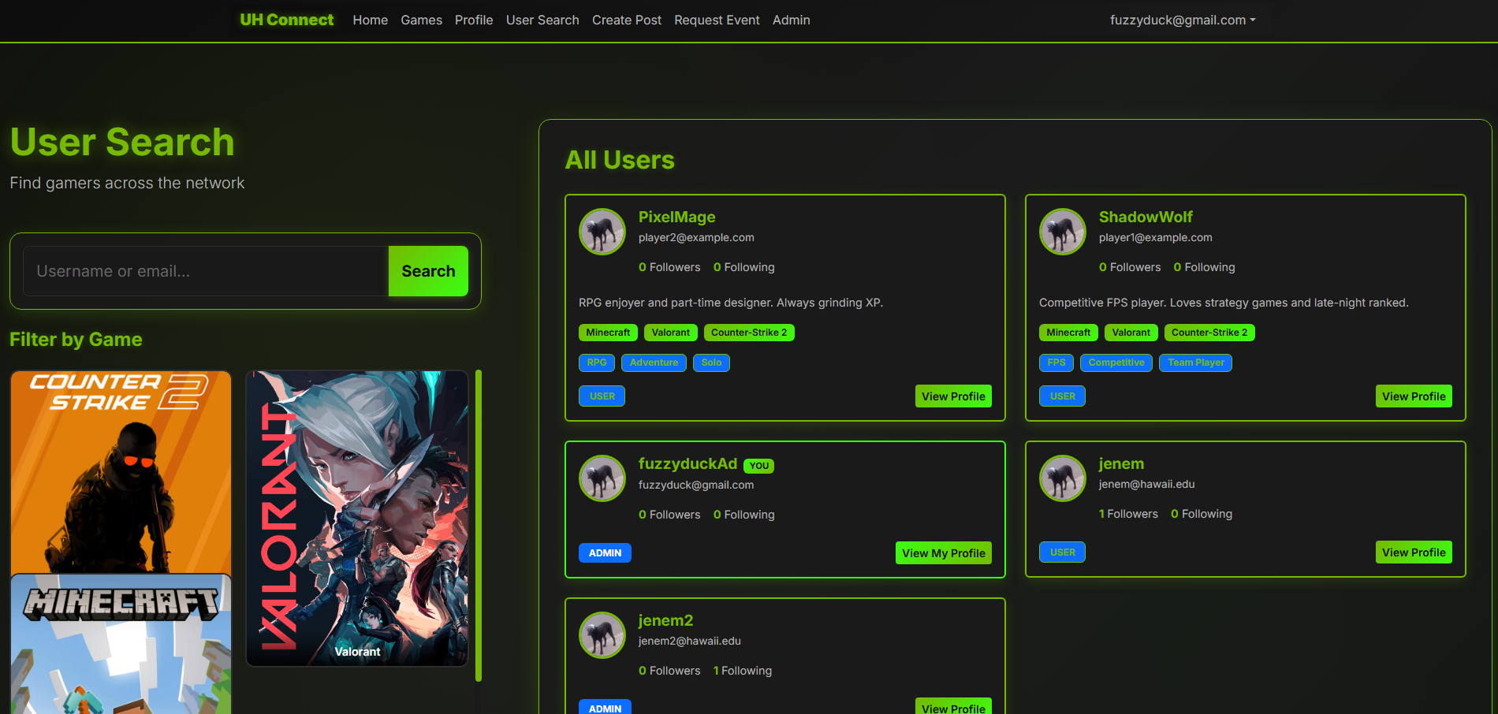
Task: Open the Admin navigation link
Action: pos(791,20)
